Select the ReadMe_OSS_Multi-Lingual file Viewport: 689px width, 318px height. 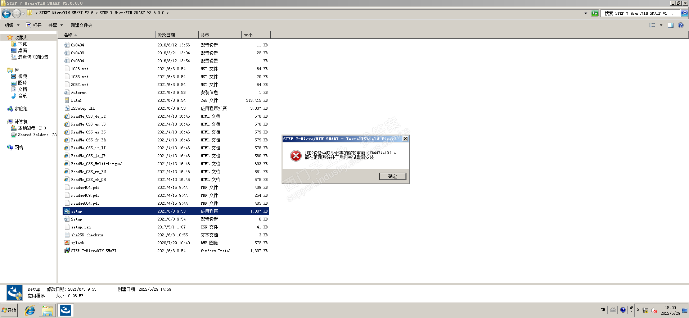click(x=166, y=164)
